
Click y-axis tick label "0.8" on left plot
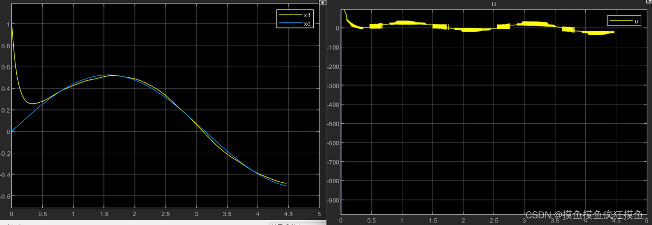pyautogui.click(x=5, y=45)
